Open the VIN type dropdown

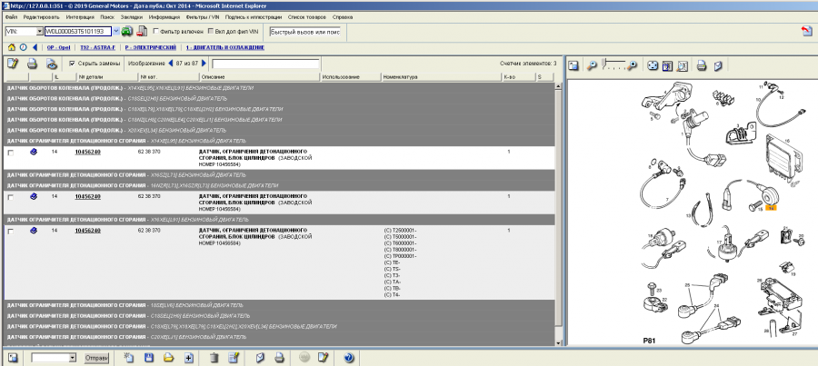[40, 32]
